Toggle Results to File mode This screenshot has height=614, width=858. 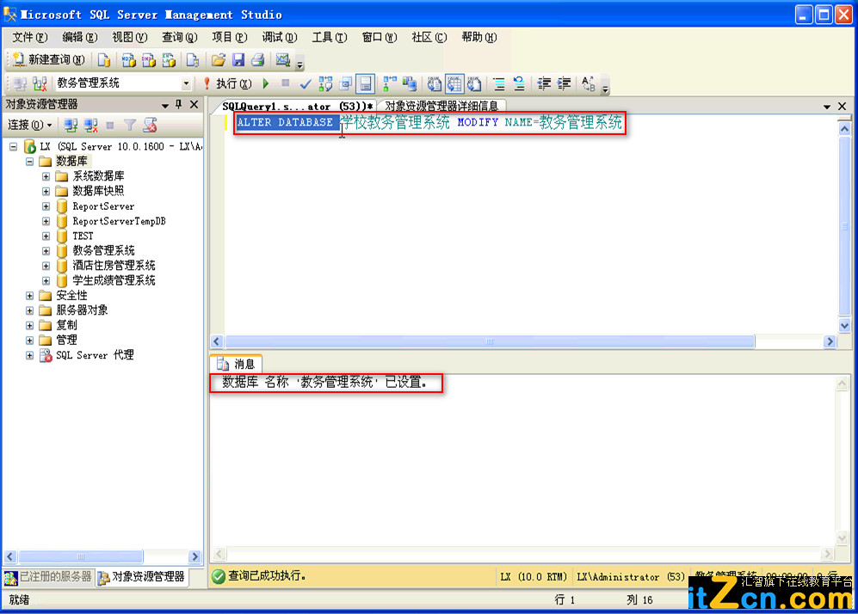[474, 83]
